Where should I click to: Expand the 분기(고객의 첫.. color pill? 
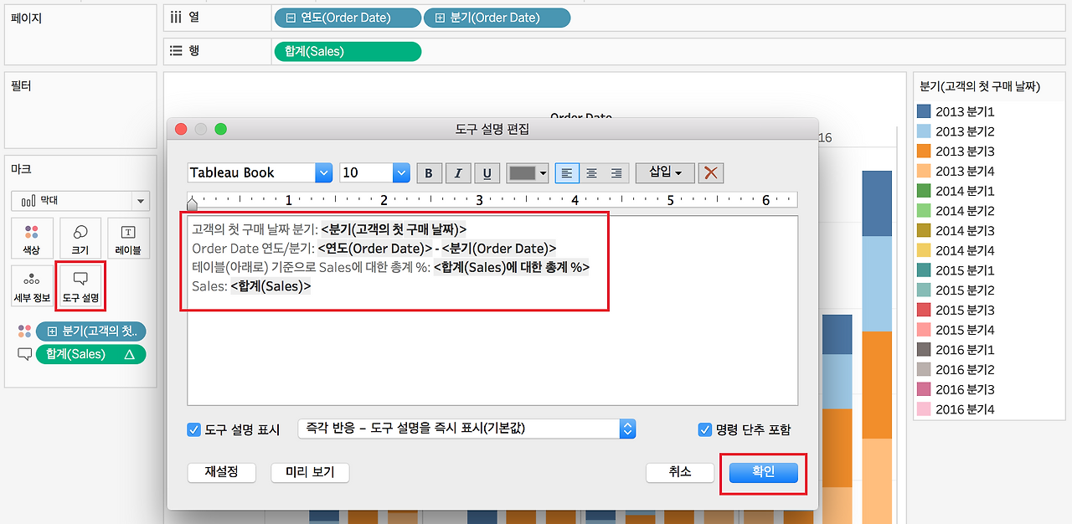pos(52,331)
